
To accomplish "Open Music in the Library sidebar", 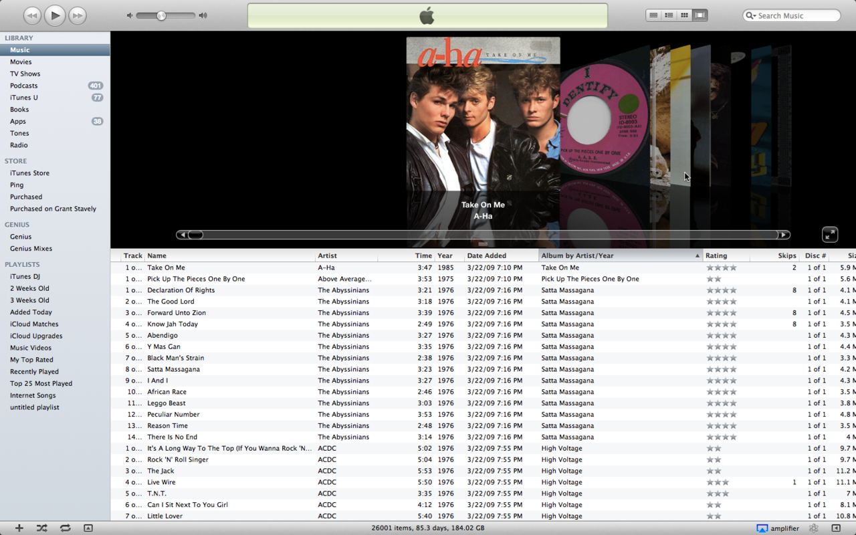I will pos(55,50).
